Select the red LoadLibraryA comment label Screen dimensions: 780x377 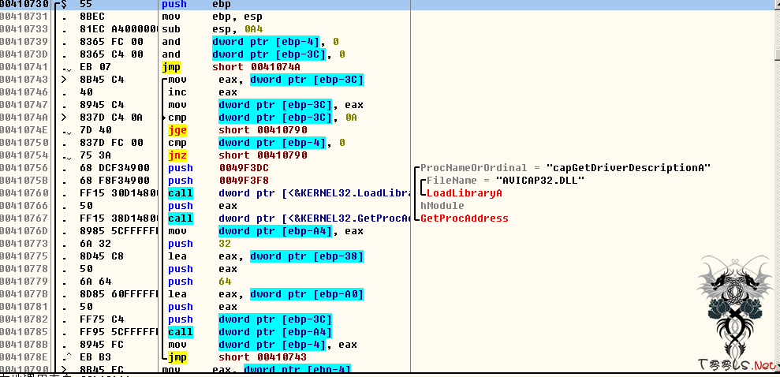(464, 193)
